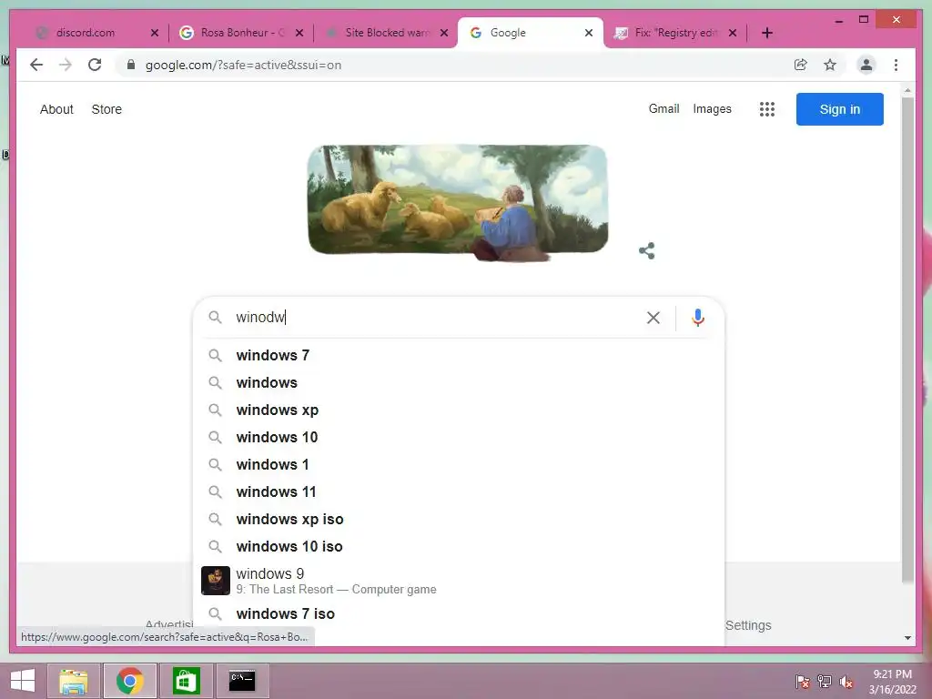Viewport: 932px width, 699px height.
Task: Close the Fix Registry editing tab
Action: point(733,33)
